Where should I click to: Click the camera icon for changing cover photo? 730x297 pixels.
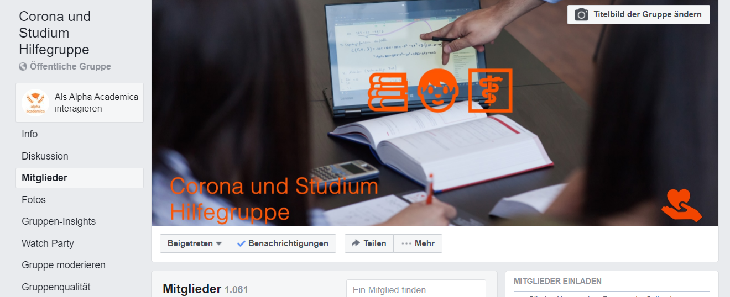coord(581,14)
